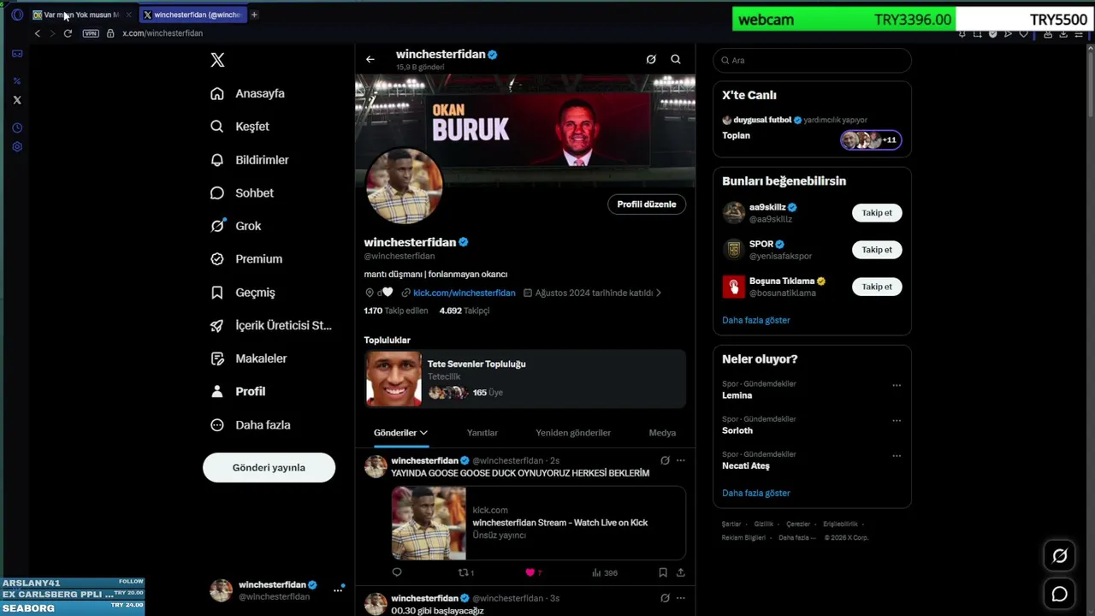Switch to the Yanıtlar tab
This screenshot has height=616, width=1095.
pos(482,433)
